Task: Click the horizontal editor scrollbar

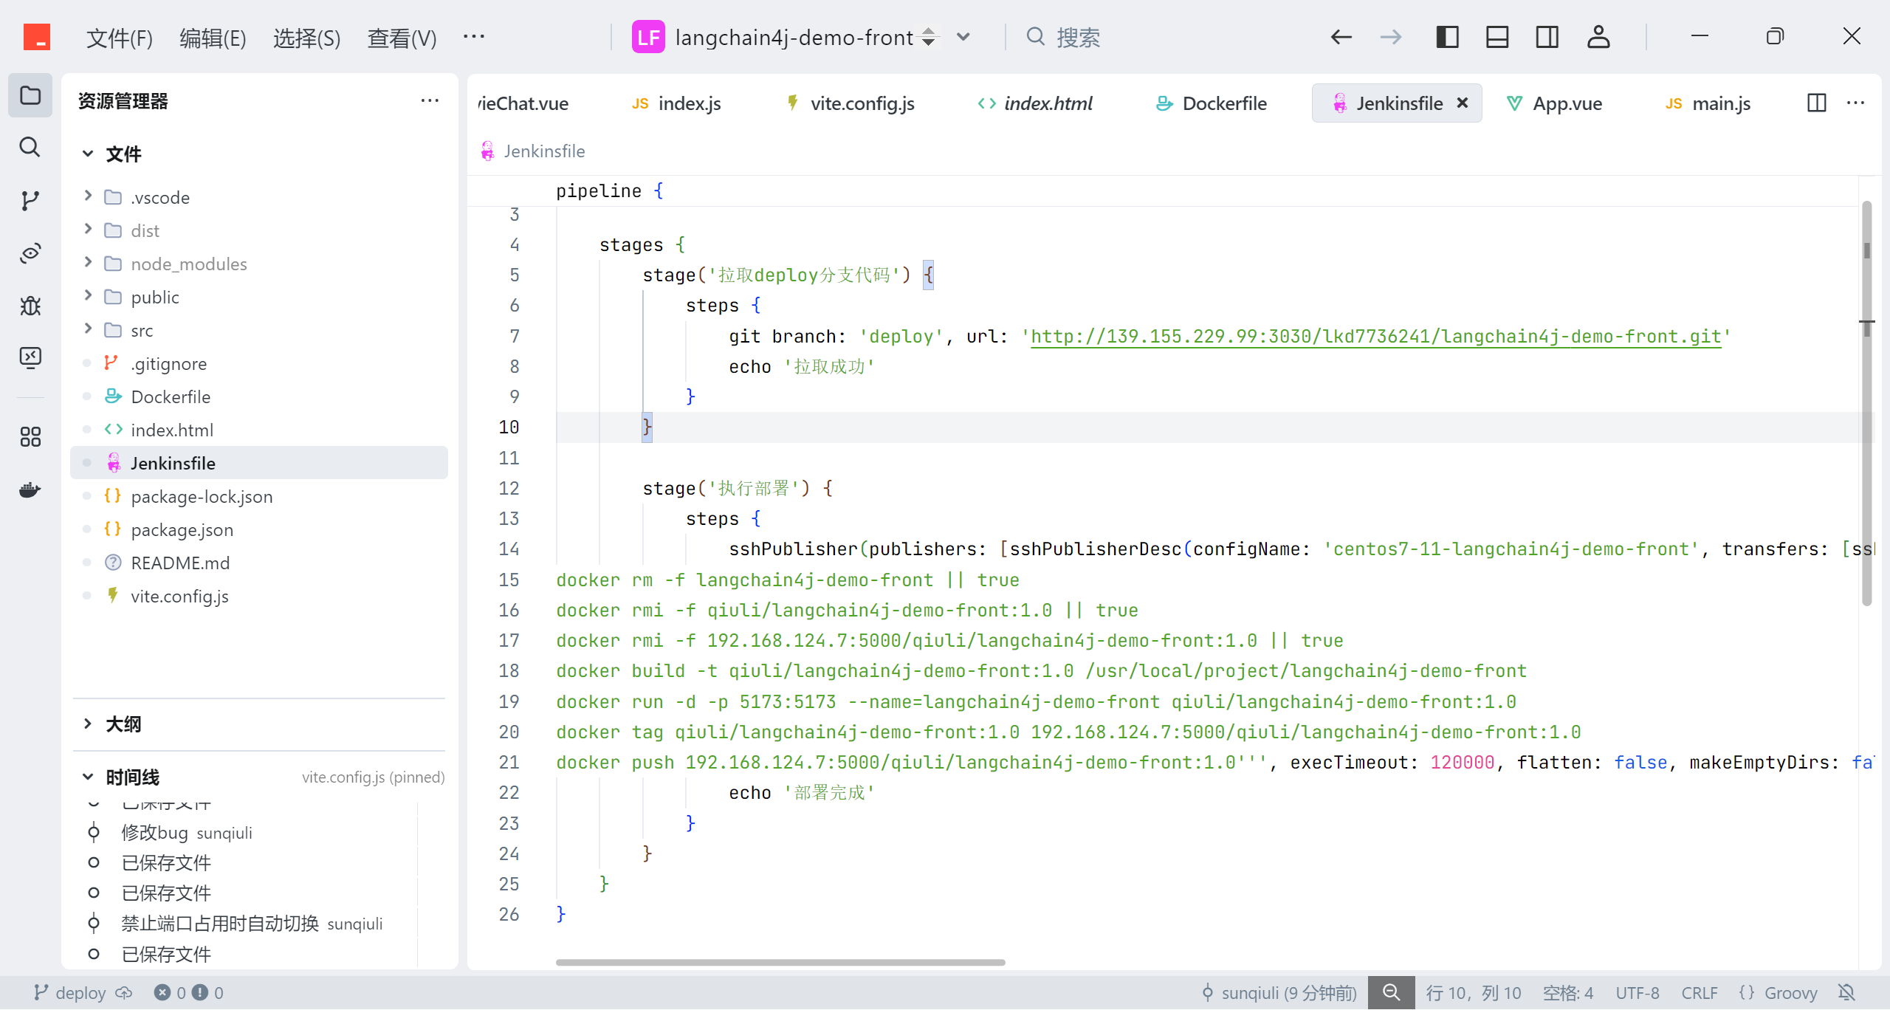Action: click(x=780, y=962)
